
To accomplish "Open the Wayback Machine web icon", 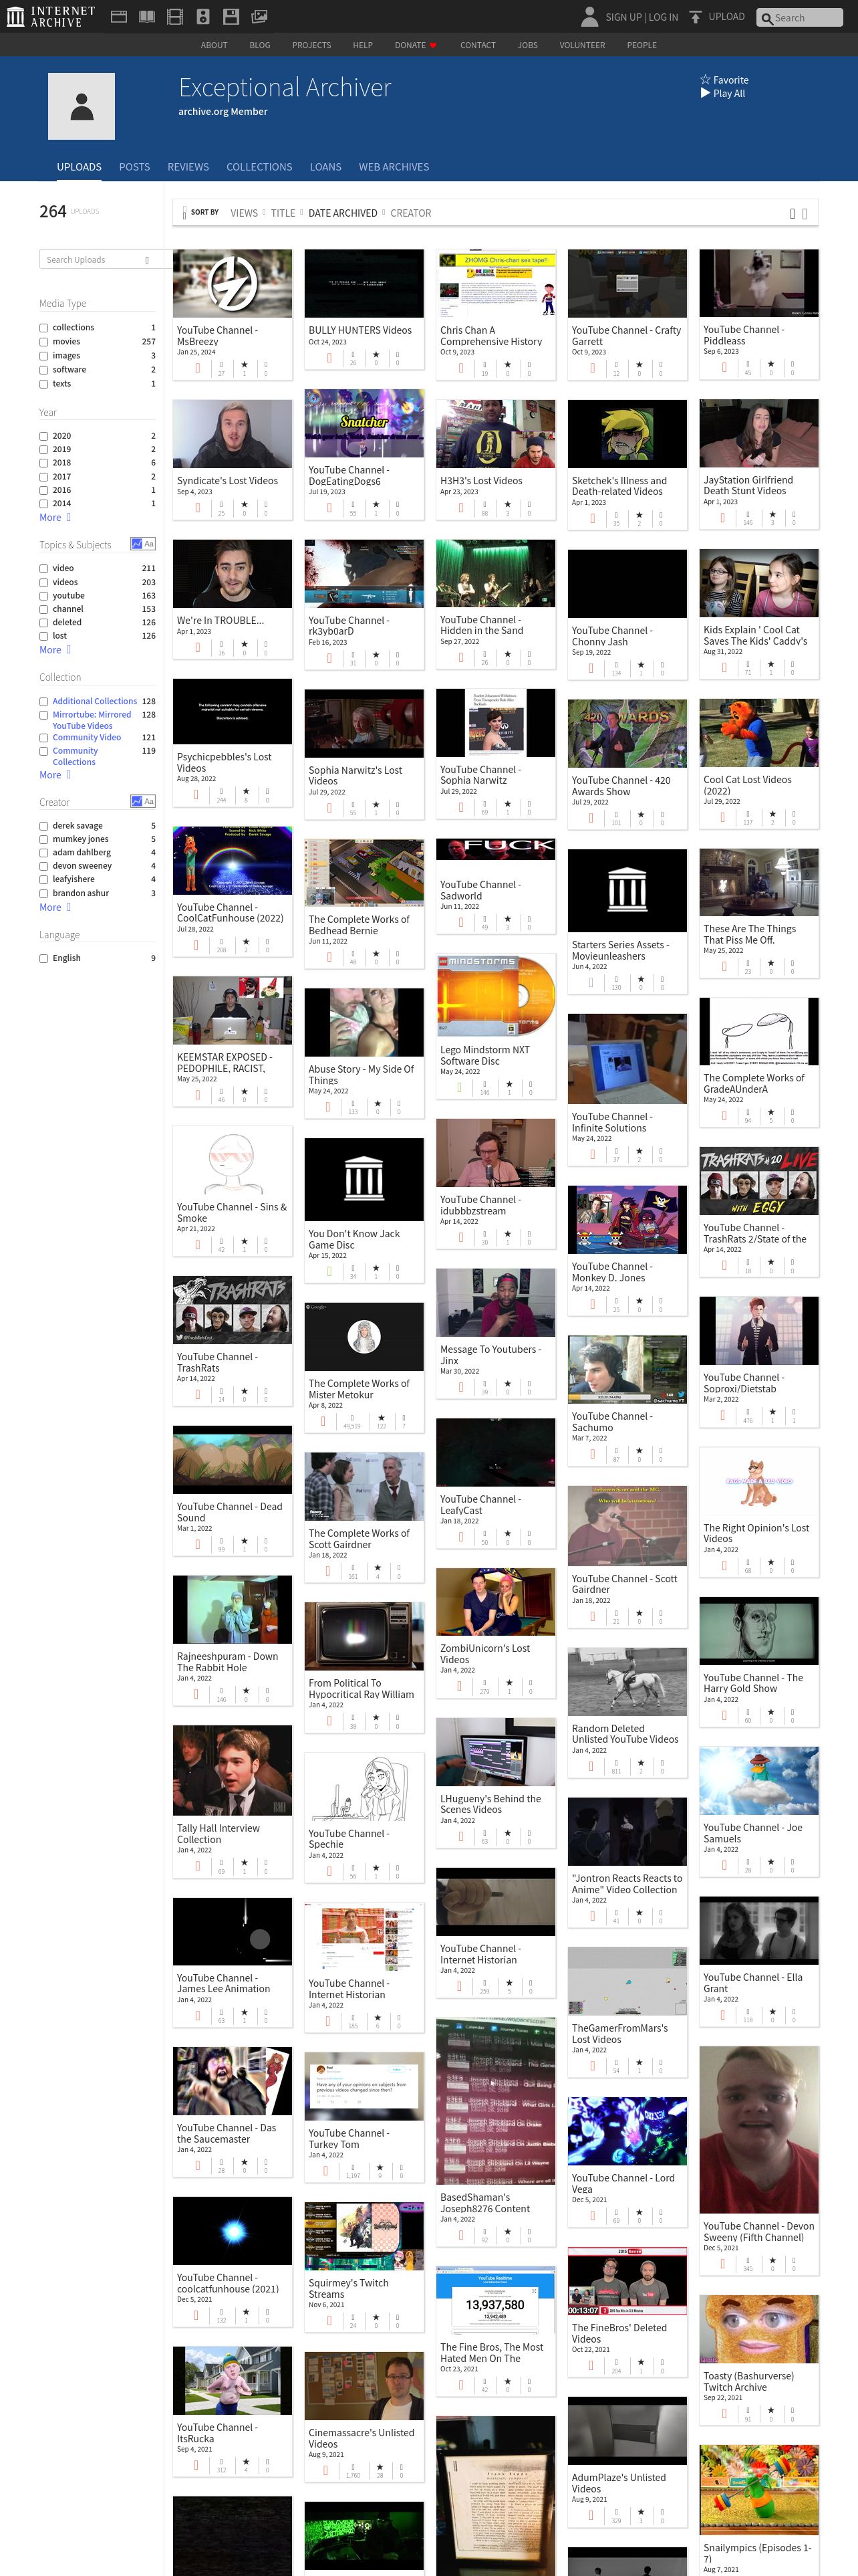I will point(118,17).
